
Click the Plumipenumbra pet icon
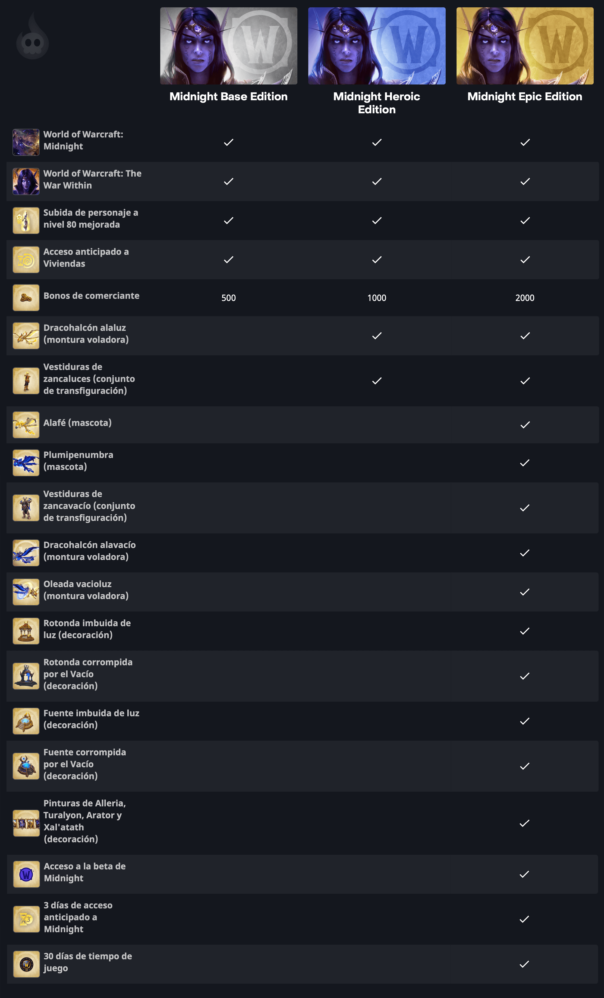click(x=26, y=463)
